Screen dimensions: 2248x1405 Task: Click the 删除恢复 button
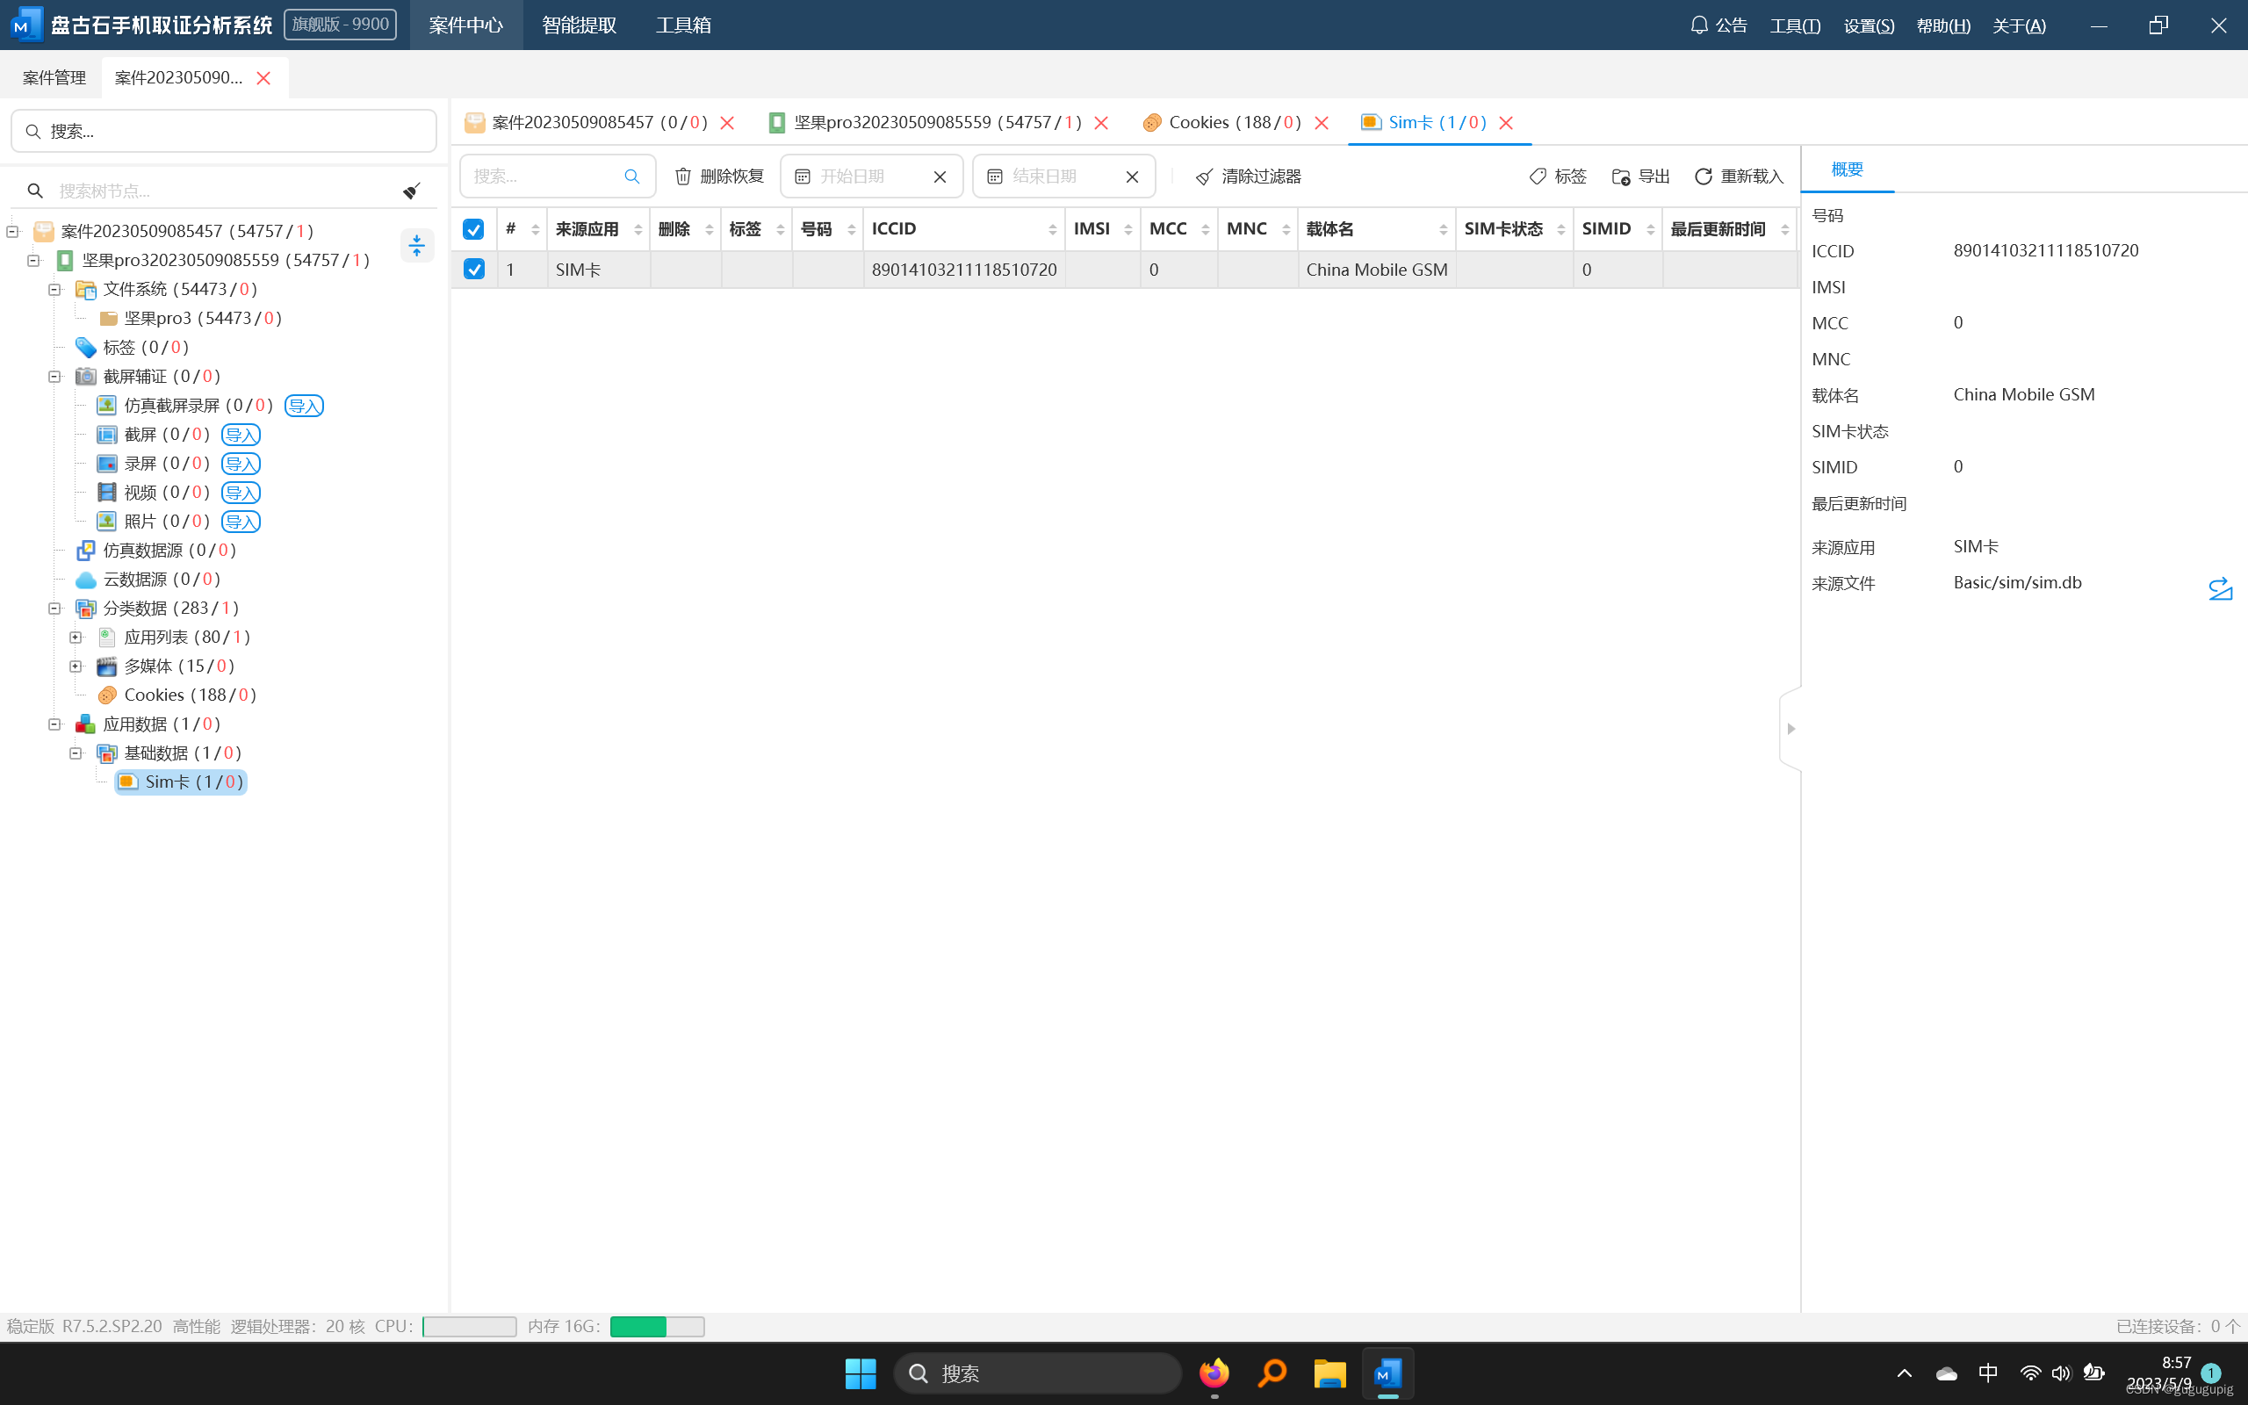pyautogui.click(x=719, y=177)
